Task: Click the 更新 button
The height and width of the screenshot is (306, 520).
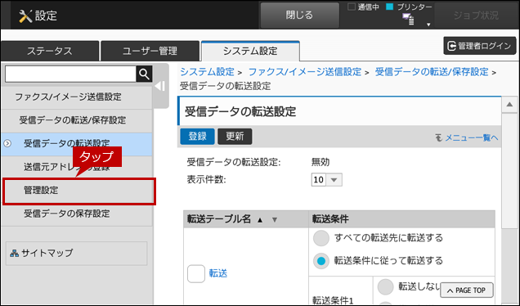Action: click(x=235, y=137)
